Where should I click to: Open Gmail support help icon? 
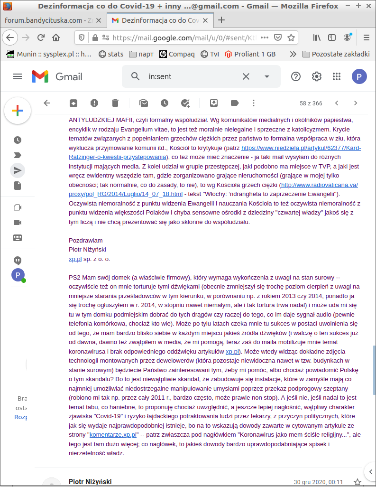(296, 76)
